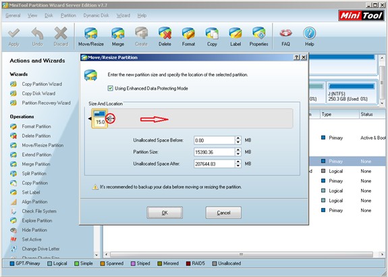Screen dimensions: 388x277
Task: Click the 15.0 partition block in size bar
Action: coord(99,118)
